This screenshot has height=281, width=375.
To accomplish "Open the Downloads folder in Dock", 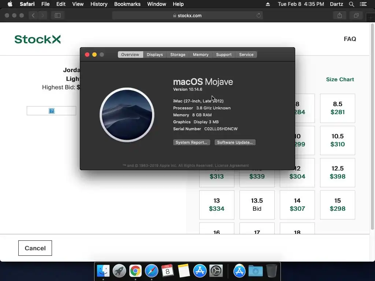I will pos(255,271).
